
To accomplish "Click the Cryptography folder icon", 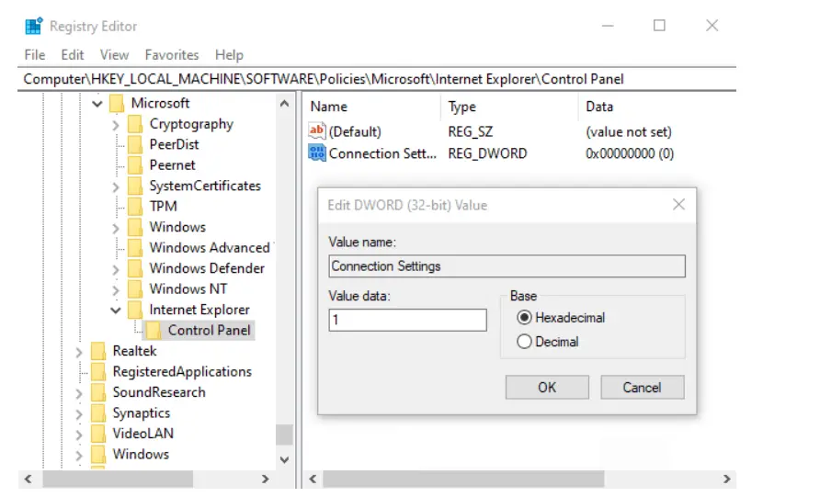I will point(135,124).
